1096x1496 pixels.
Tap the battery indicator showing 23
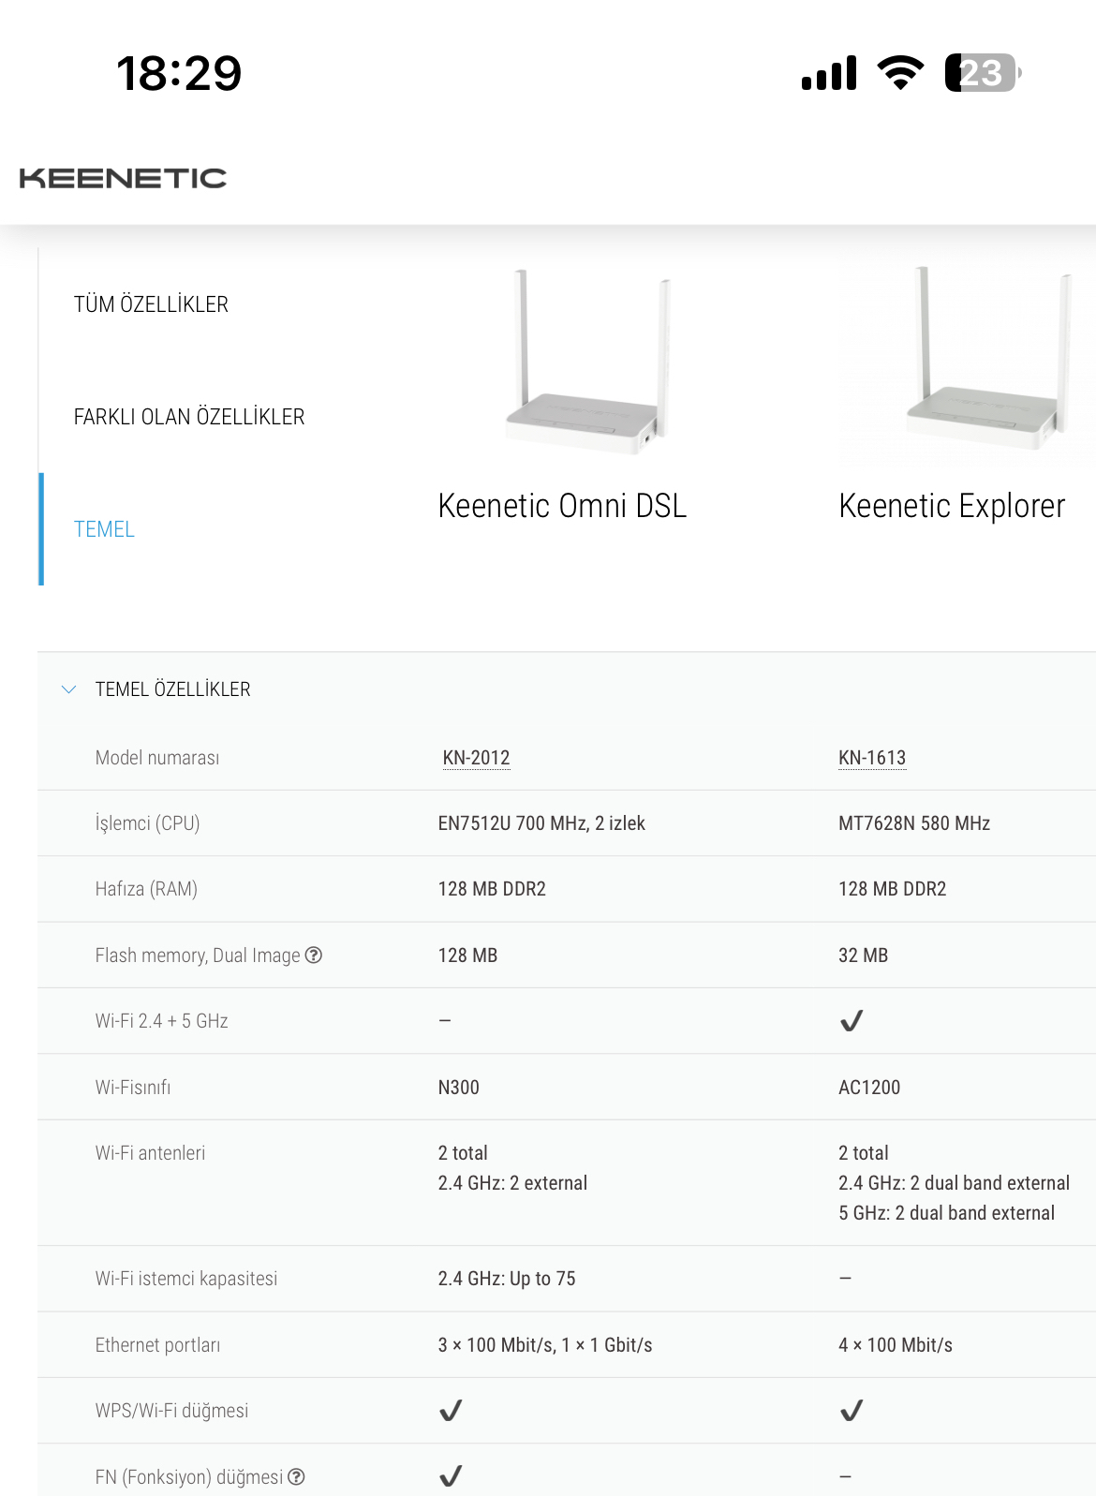[x=983, y=73]
